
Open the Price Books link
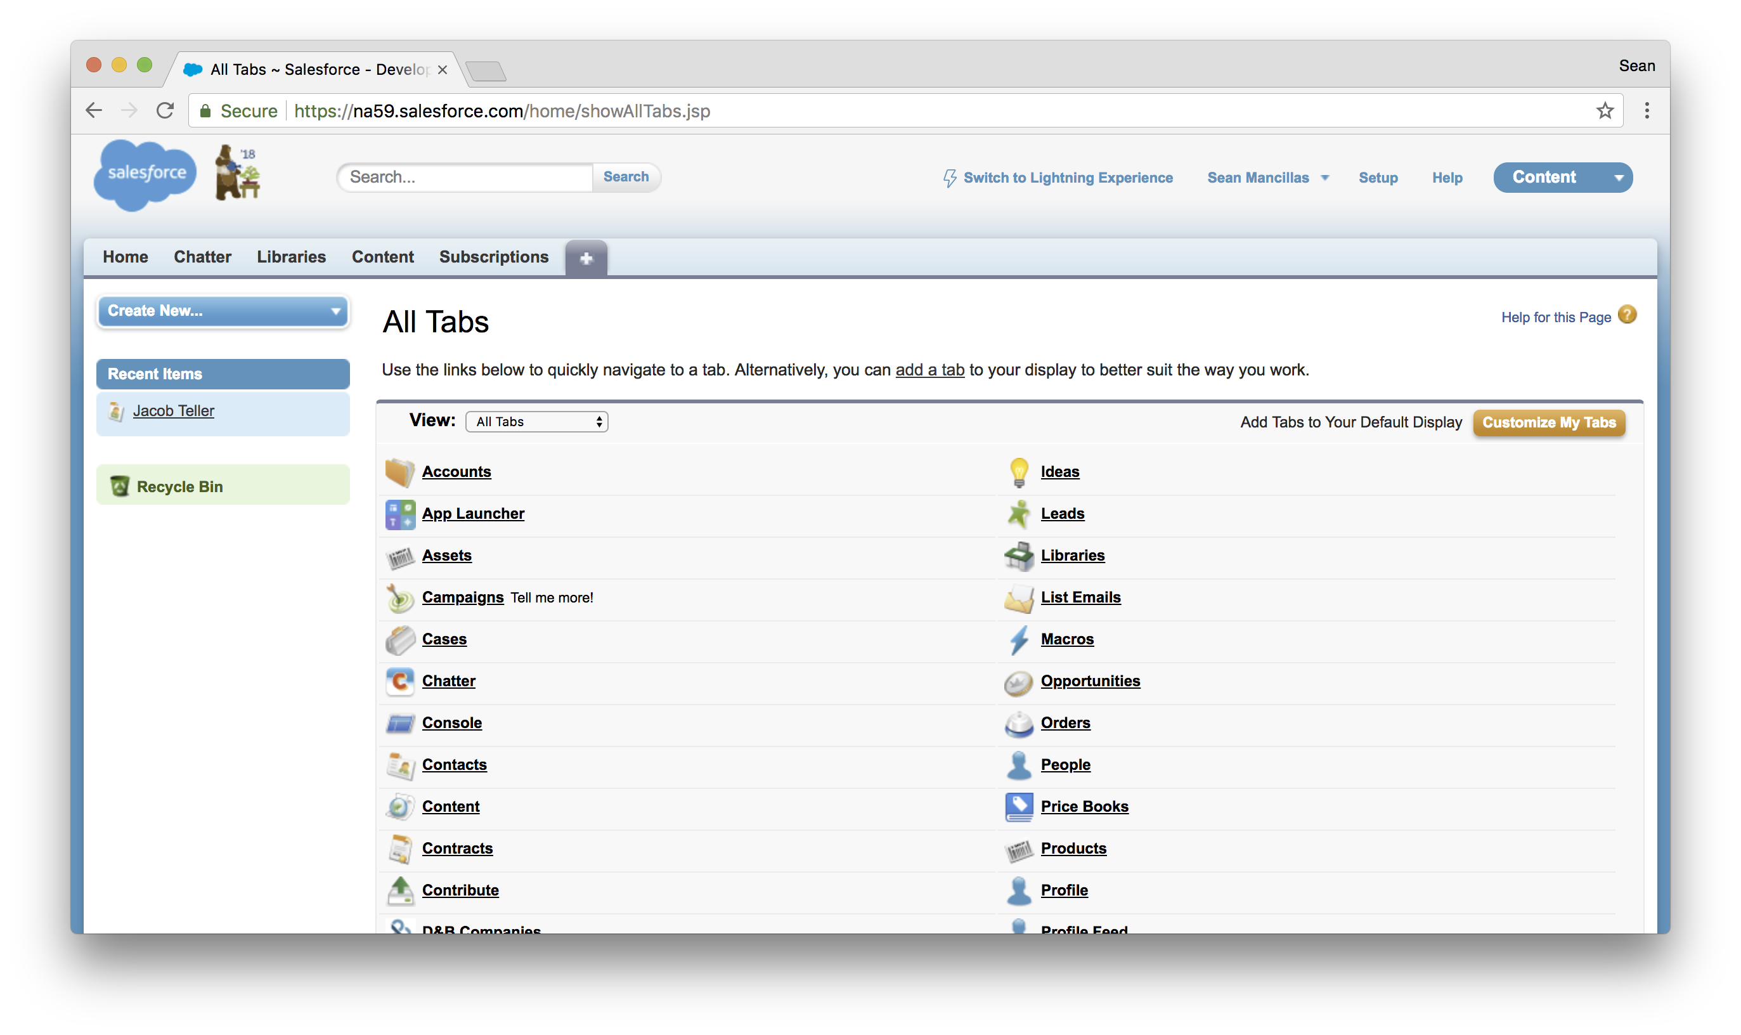point(1084,807)
